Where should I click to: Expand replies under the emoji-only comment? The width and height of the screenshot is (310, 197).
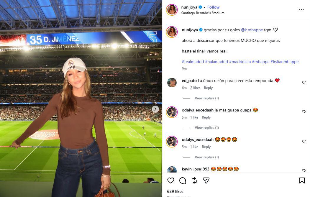(x=206, y=157)
